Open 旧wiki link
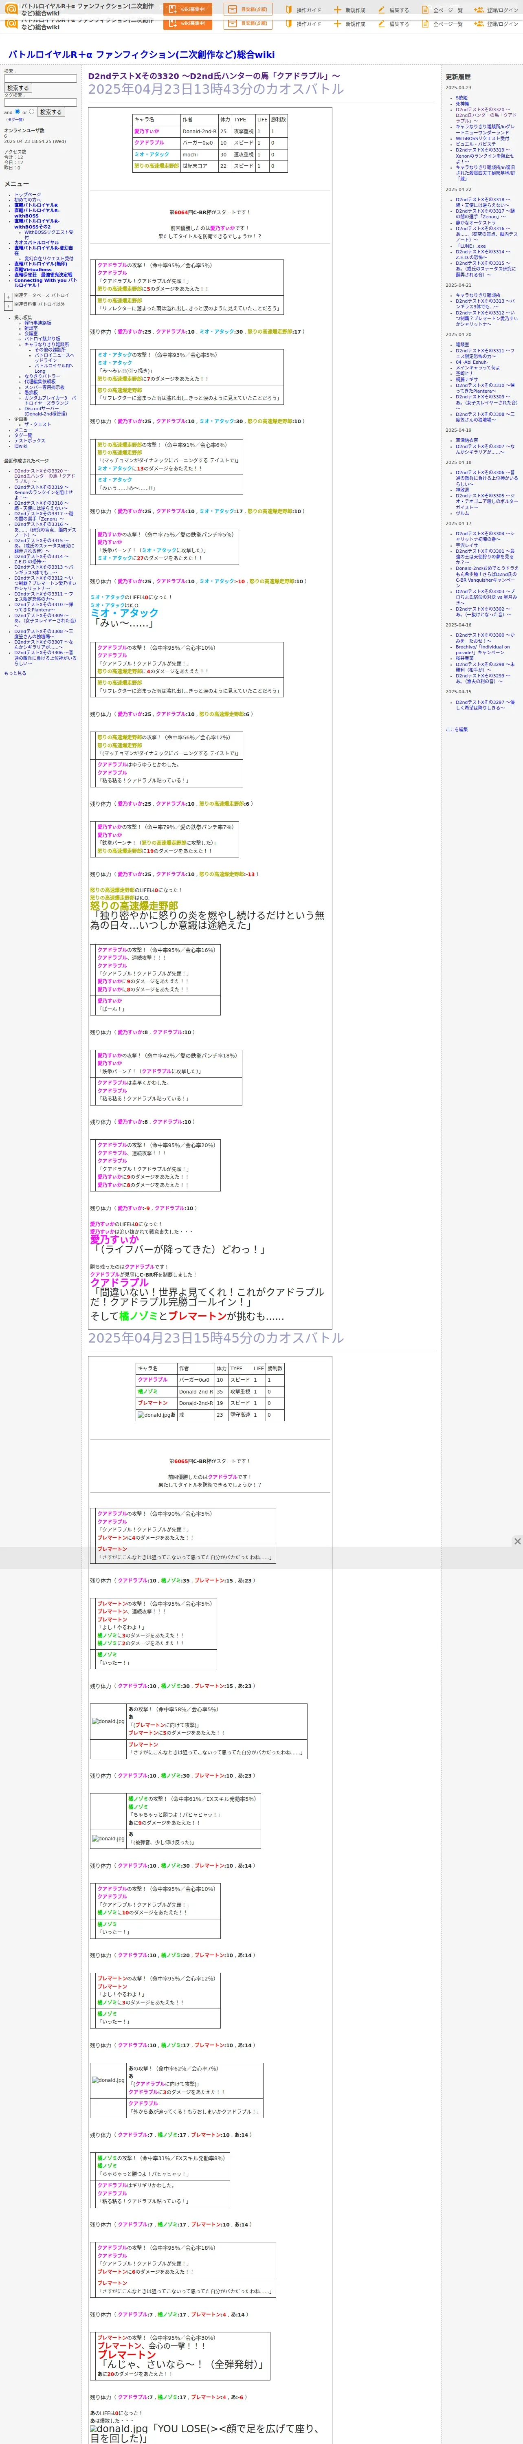The height and width of the screenshot is (2444, 523). [21, 446]
